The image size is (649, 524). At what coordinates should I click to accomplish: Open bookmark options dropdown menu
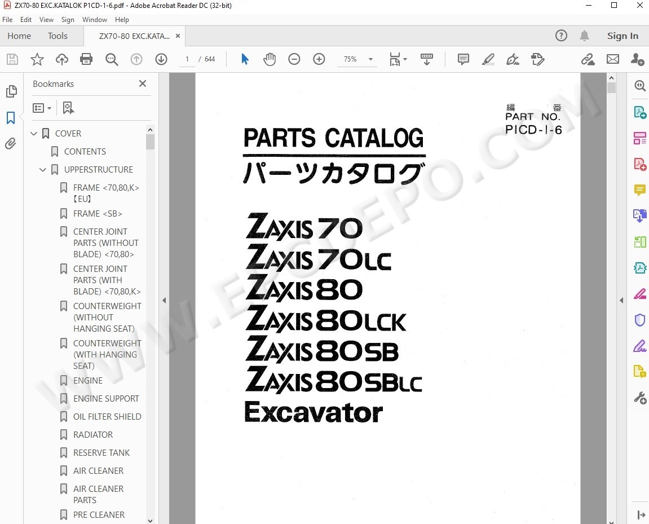point(42,108)
